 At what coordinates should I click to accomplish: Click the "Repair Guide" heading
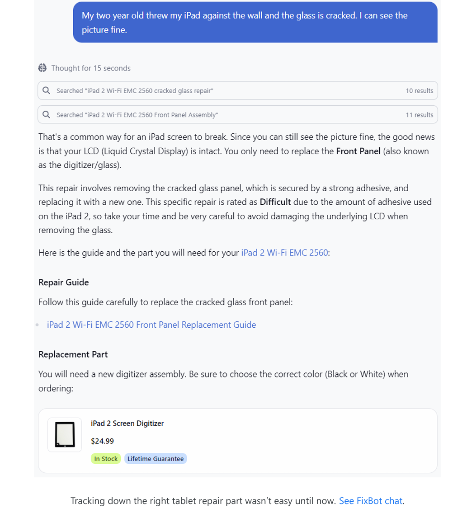coord(63,282)
